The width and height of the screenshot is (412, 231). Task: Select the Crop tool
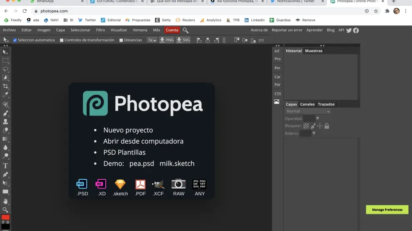[5, 86]
